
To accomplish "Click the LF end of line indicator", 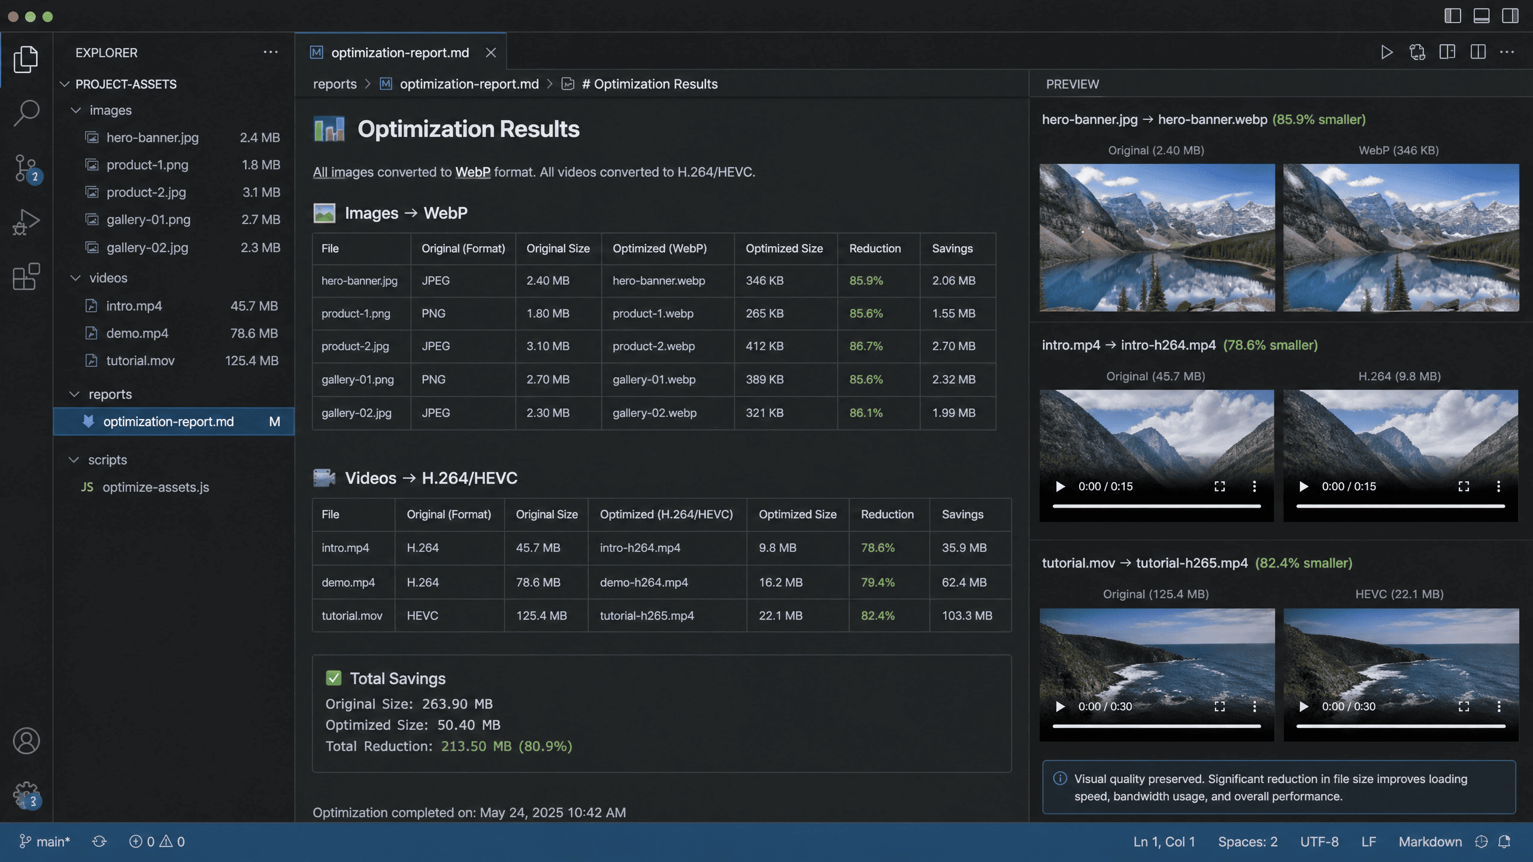I will 1368,842.
